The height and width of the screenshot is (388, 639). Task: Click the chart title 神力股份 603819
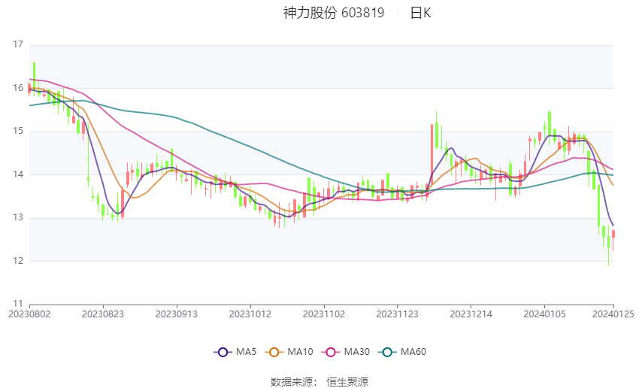pos(334,13)
